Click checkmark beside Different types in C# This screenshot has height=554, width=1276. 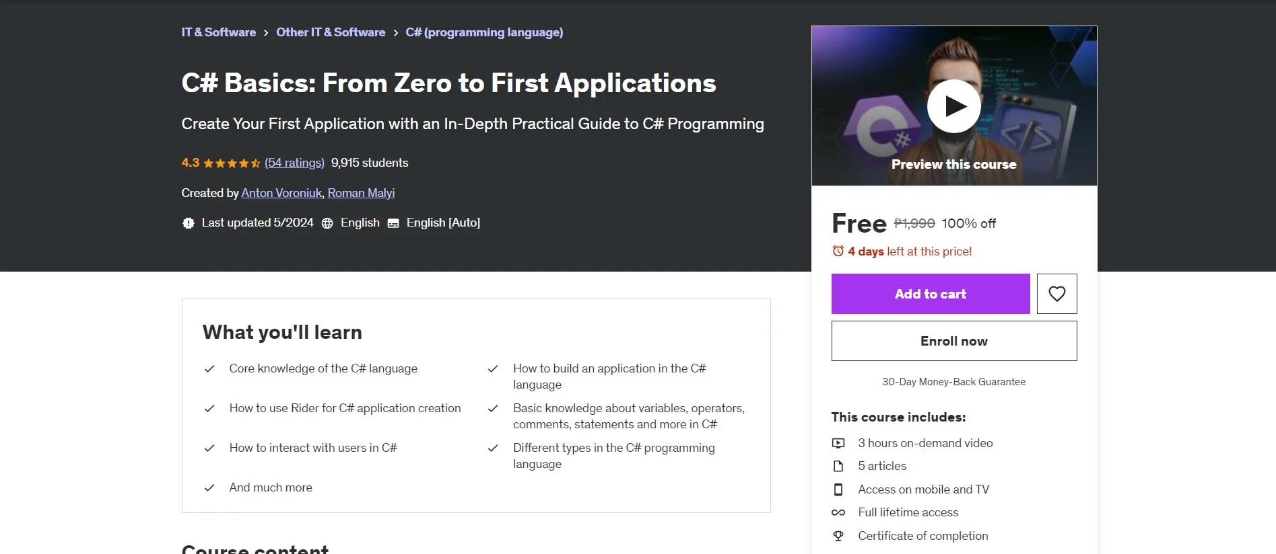click(493, 448)
